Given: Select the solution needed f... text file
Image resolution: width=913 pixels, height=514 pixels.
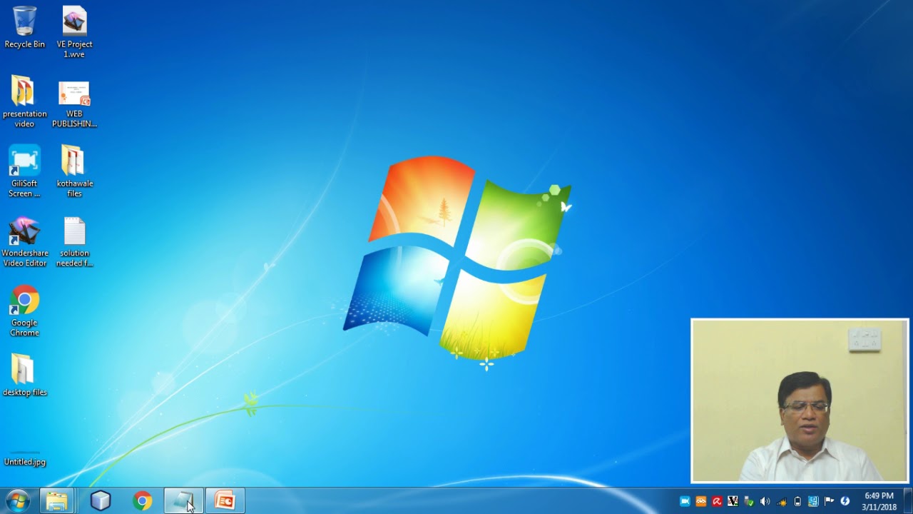Looking at the screenshot, I should (74, 242).
